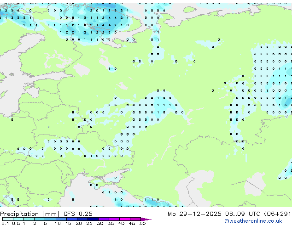The width and height of the screenshot is (292, 225).
Task: Click the '0.5' legend scale label
Action: coord(16,223)
